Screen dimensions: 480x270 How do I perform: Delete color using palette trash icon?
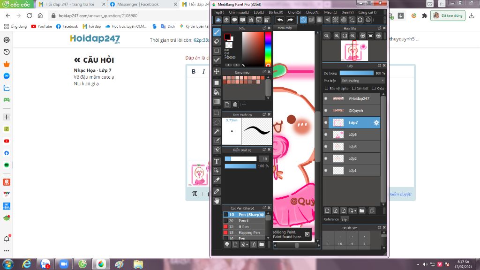pyautogui.click(x=235, y=105)
